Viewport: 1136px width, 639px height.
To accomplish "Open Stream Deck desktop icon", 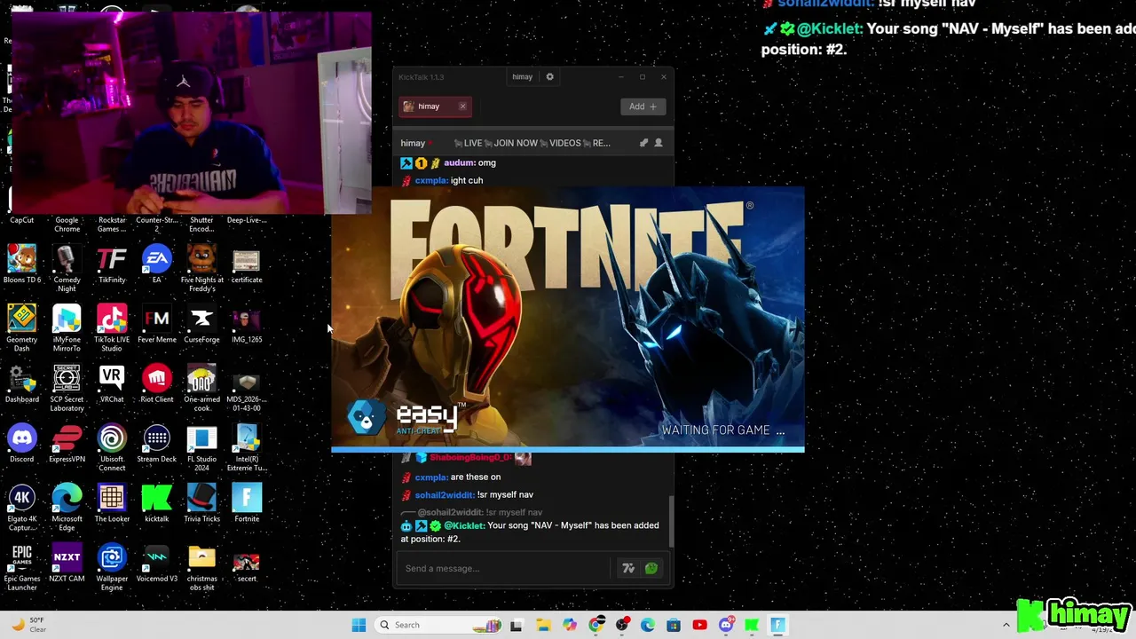I will (x=157, y=444).
